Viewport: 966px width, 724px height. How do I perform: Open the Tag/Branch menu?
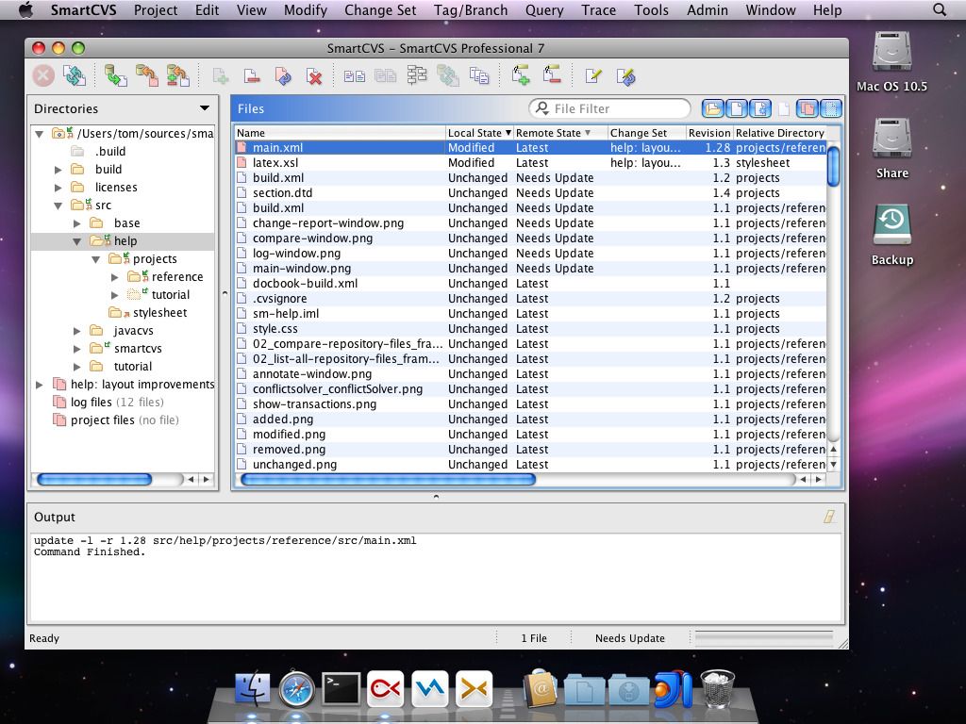(470, 10)
